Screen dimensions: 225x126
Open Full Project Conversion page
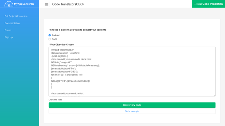16,16
